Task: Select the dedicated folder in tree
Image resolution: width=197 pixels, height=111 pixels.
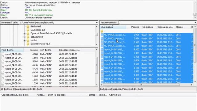Action: tap(36, 27)
